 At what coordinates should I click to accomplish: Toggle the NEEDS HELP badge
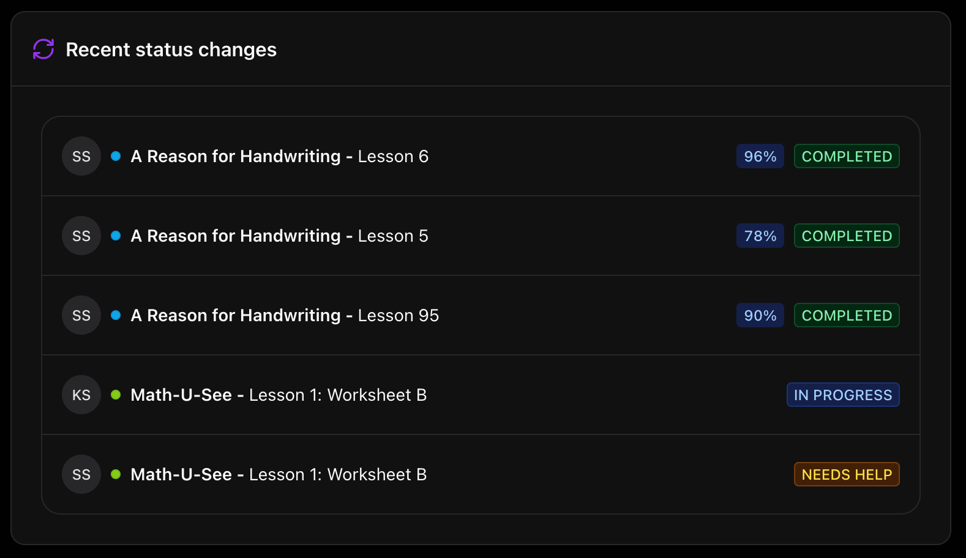(847, 474)
